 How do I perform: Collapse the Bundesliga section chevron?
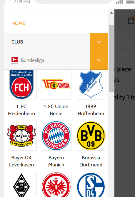pyautogui.click(x=99, y=60)
